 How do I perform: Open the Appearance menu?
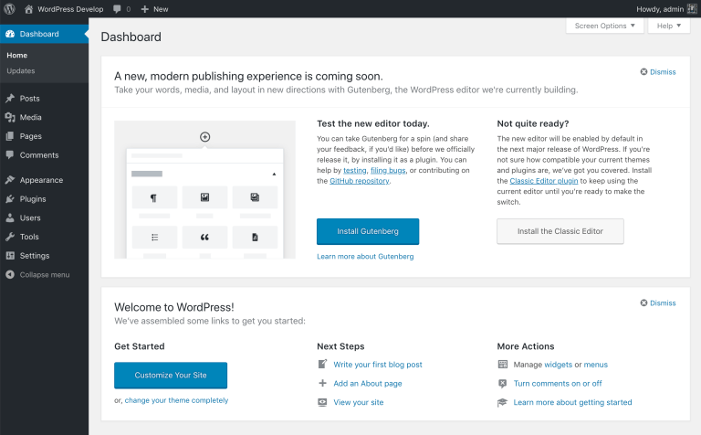41,180
